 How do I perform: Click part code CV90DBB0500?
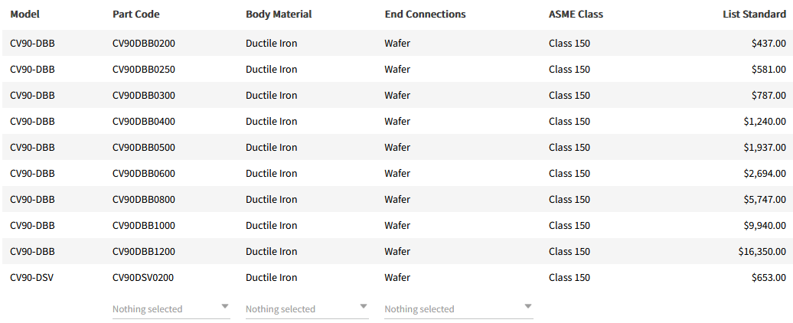(144, 148)
